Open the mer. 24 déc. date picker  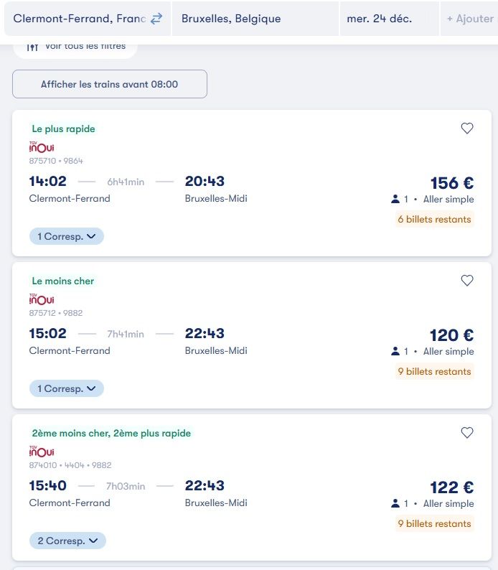click(x=389, y=19)
